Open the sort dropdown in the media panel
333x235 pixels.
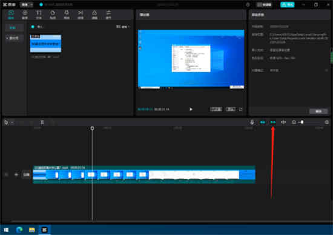pyautogui.click(x=123, y=27)
